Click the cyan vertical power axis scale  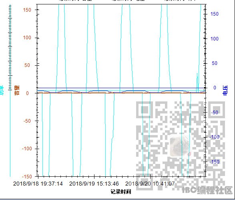point(10,91)
